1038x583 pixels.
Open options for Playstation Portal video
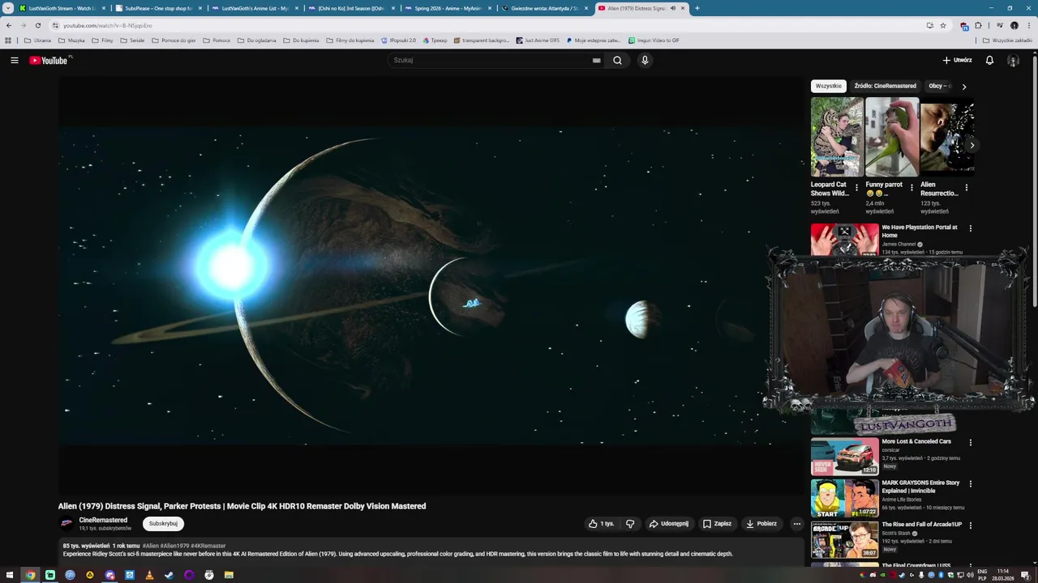[x=970, y=228]
